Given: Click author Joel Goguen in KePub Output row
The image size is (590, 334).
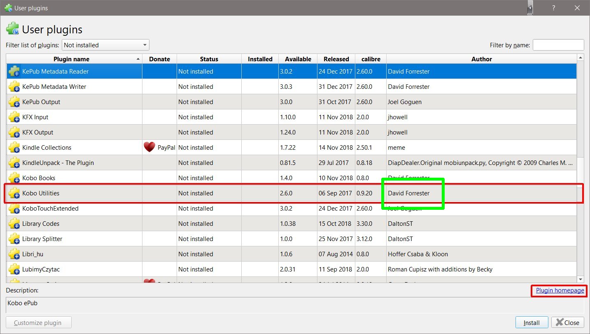Looking at the screenshot, I should point(405,102).
